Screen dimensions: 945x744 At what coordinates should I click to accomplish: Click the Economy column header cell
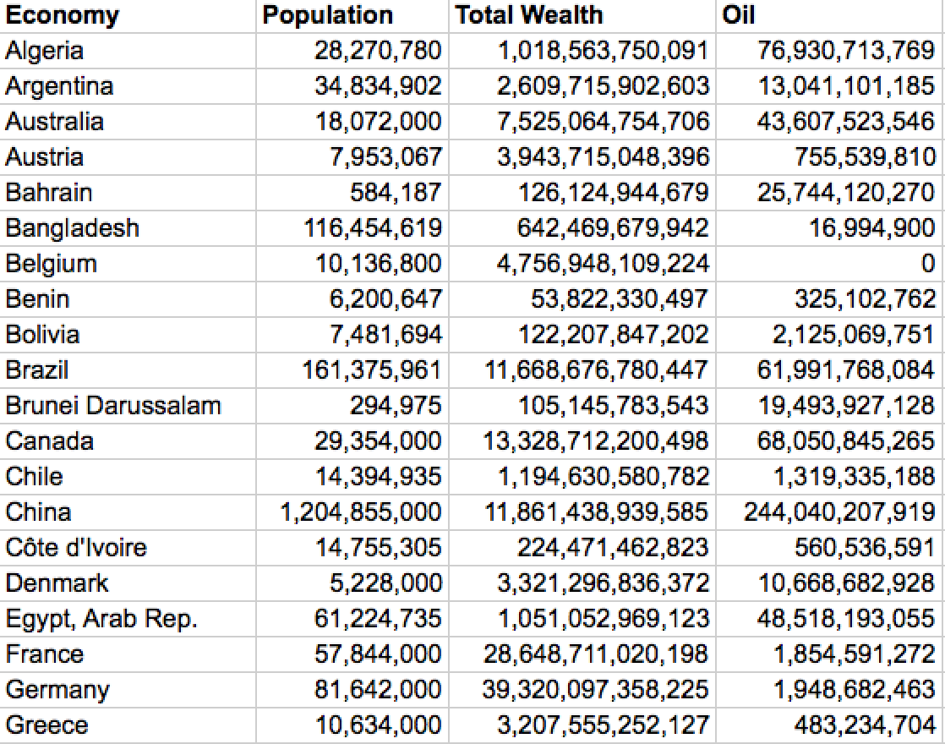click(63, 15)
